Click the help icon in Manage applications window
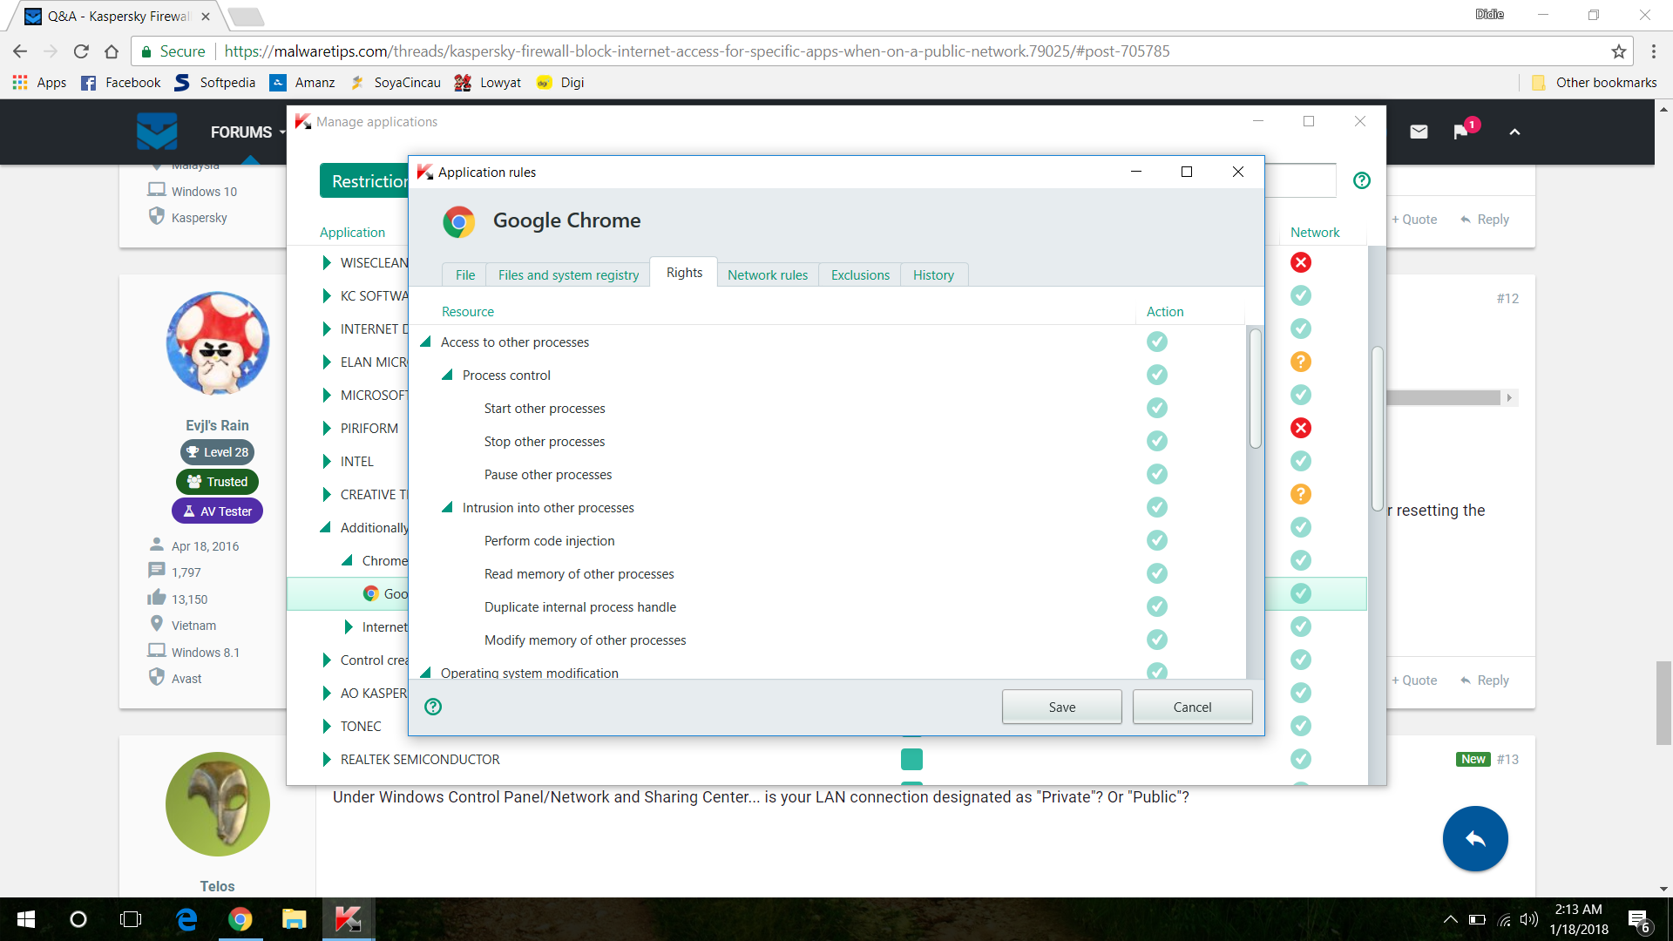This screenshot has height=941, width=1673. tap(1361, 180)
